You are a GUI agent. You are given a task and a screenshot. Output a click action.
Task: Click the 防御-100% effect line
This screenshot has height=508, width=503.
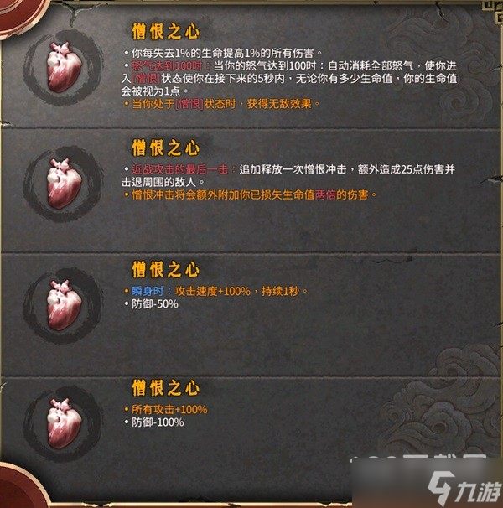pyautogui.click(x=154, y=422)
